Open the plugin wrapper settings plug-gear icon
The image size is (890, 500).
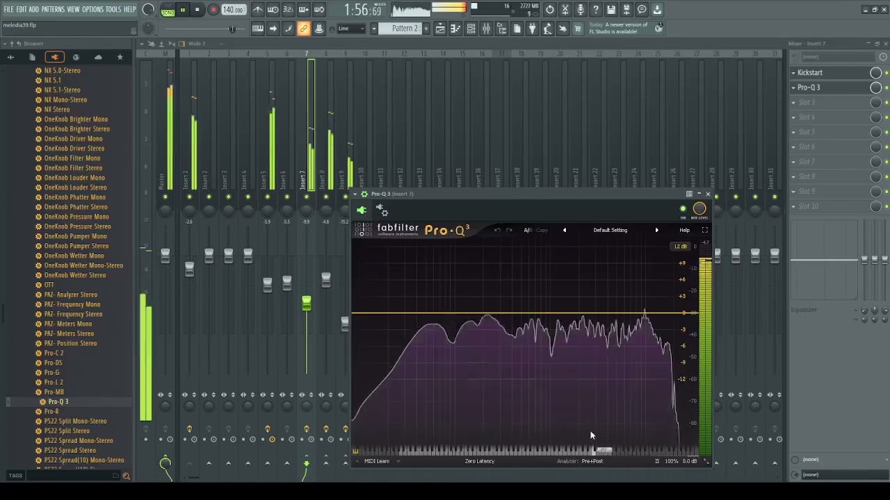[382, 210]
